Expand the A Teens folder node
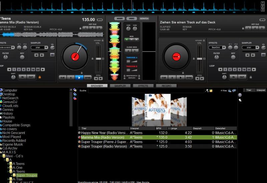Viewport: 267px width, 183px height. pyautogui.click(x=8, y=164)
